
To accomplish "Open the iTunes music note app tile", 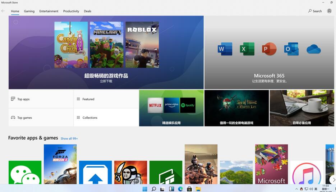I will click(x=307, y=172).
